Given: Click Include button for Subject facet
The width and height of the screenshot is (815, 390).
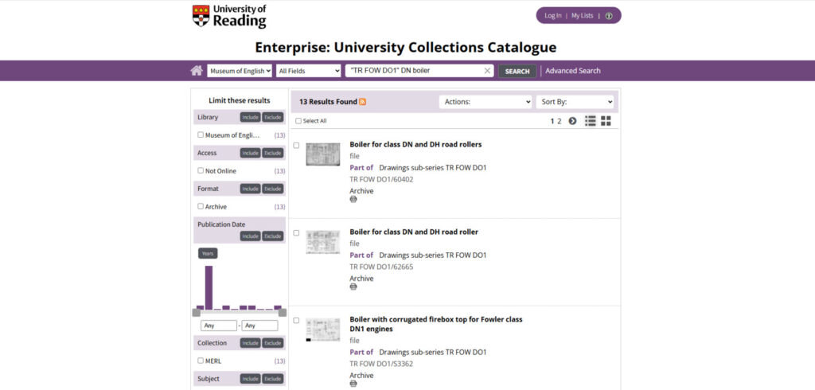Looking at the screenshot, I should pyautogui.click(x=251, y=379).
